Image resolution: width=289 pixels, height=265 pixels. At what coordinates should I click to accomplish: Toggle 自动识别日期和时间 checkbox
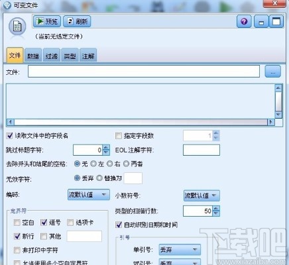tap(119, 225)
